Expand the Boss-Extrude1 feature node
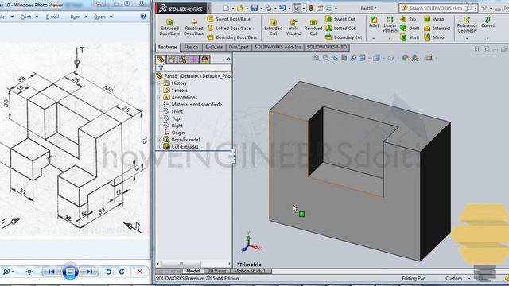 pyautogui.click(x=159, y=140)
